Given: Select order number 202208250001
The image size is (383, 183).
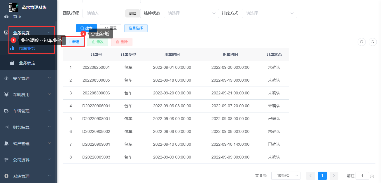Looking at the screenshot, I should pos(96,68).
